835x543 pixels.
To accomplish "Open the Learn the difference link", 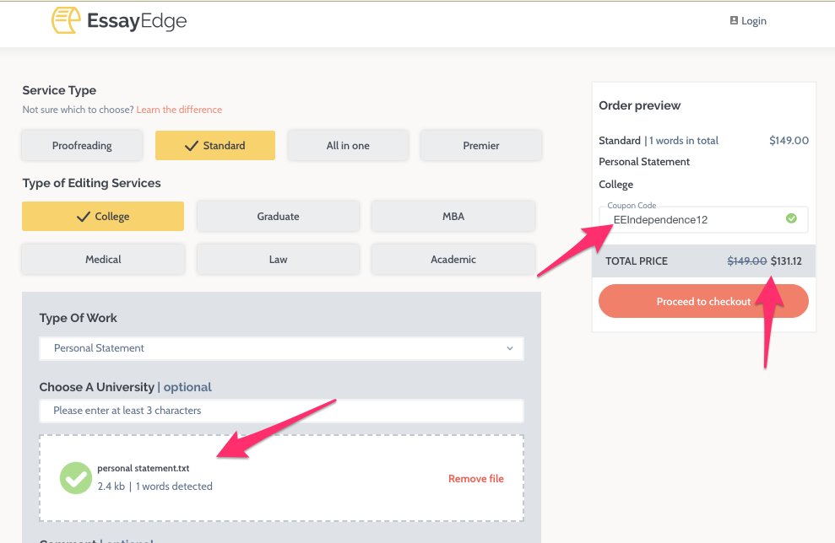I will coord(179,110).
